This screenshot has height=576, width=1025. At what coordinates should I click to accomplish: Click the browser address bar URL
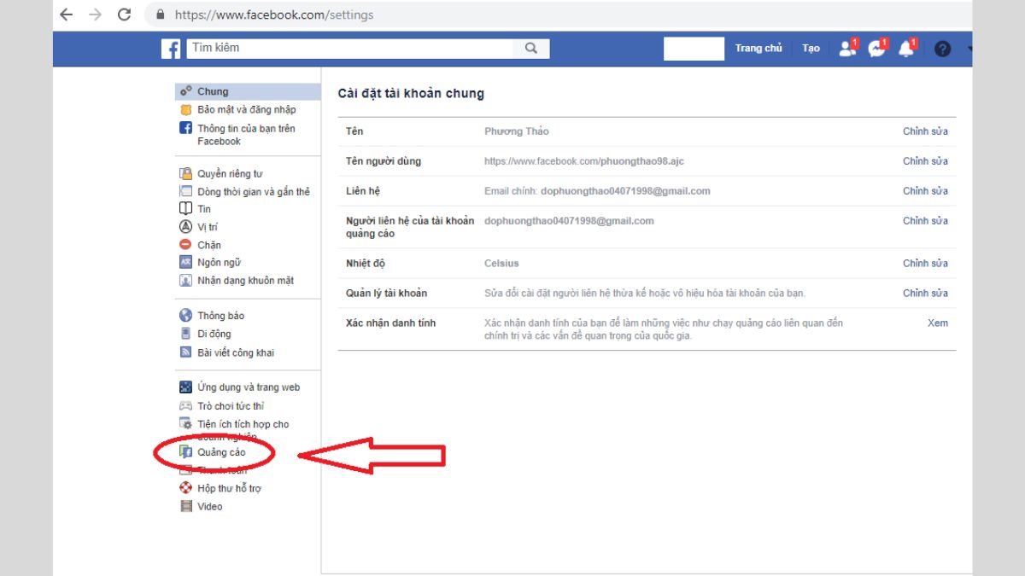(273, 15)
